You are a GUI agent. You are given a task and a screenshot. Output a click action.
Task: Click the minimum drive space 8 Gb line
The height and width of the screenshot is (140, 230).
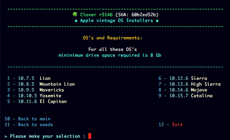[110, 55]
